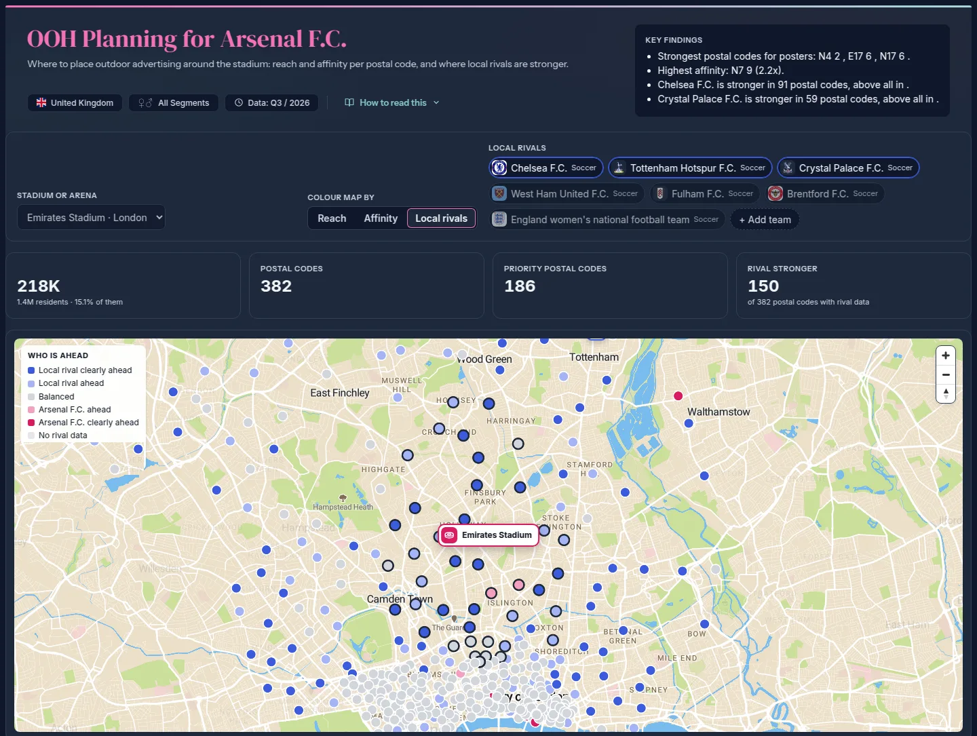The width and height of the screenshot is (977, 736).
Task: Click the gender segments icon
Action: [x=145, y=102]
